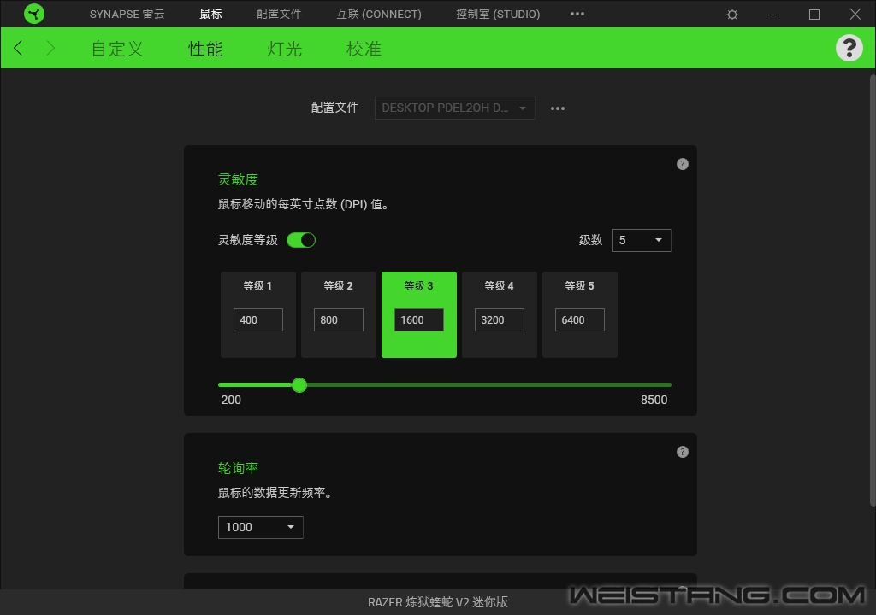Screen dimensions: 876x615
Task: Select the 性能 subtab
Action: (x=205, y=49)
